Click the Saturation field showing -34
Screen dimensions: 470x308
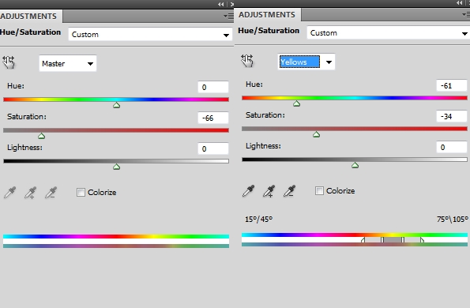pos(452,116)
